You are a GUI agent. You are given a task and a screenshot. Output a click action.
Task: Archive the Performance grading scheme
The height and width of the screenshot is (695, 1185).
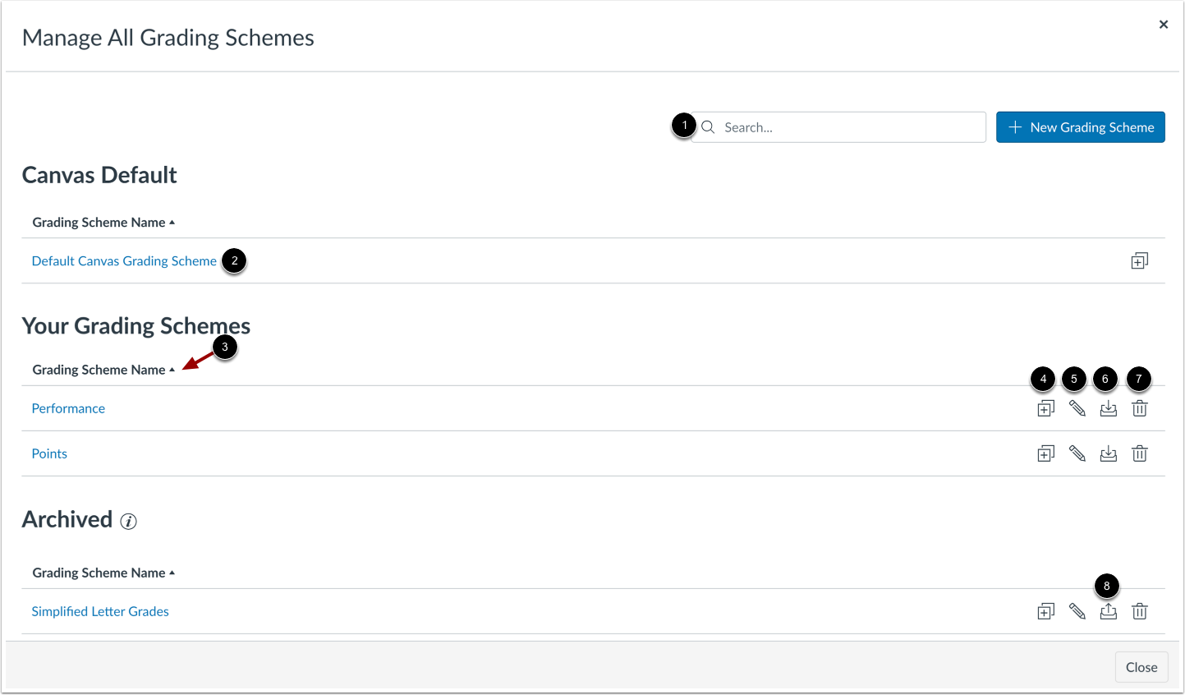tap(1108, 408)
